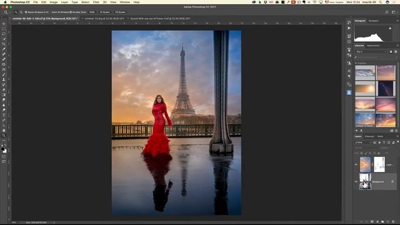Select the Crop tool
The image size is (400, 225).
(x=4, y=44)
